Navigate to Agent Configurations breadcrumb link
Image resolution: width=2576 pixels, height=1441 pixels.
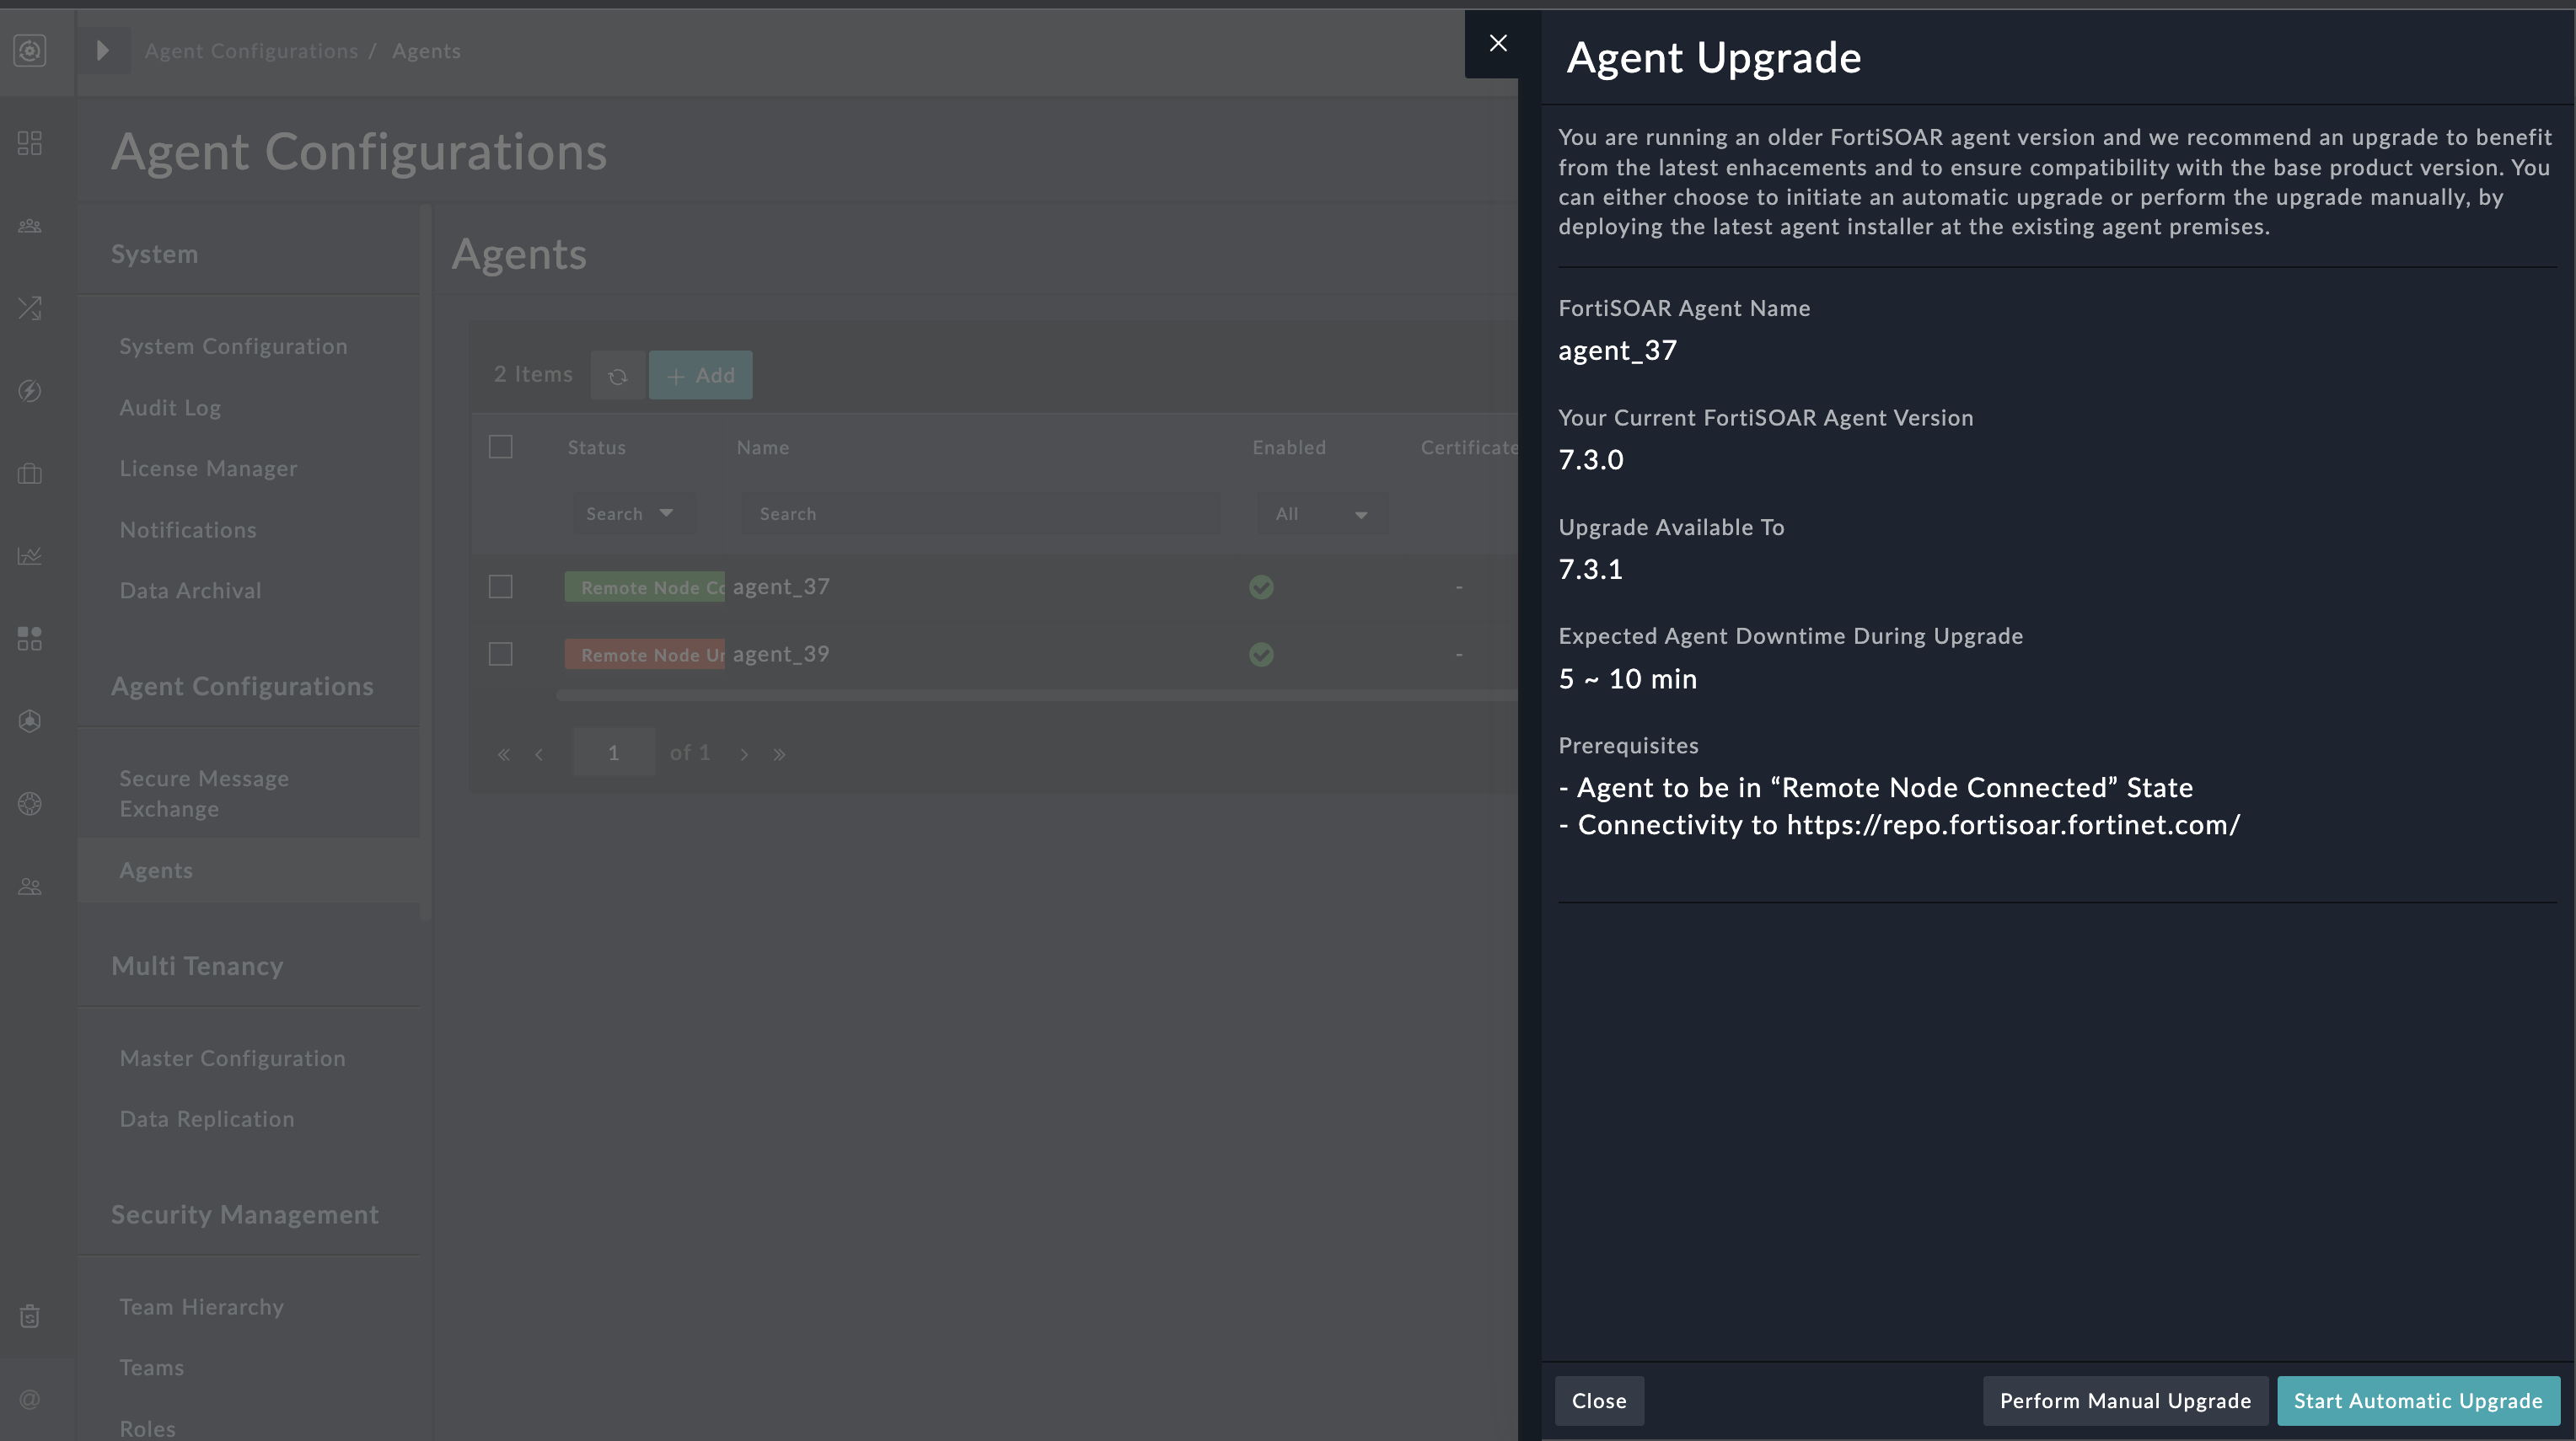pyautogui.click(x=250, y=50)
